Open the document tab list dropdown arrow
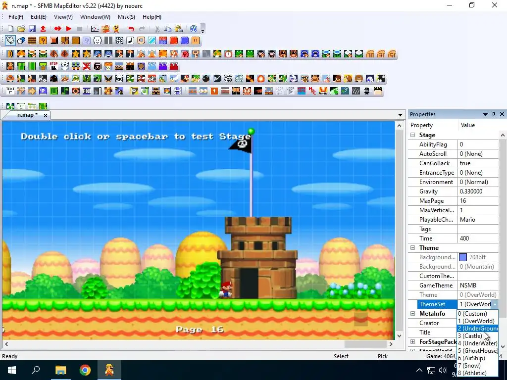507x380 pixels. point(400,115)
